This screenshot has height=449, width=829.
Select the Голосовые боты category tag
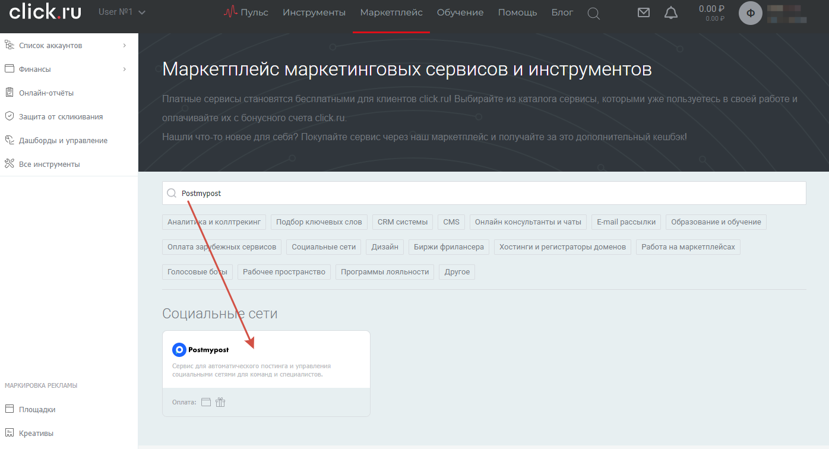pos(198,272)
